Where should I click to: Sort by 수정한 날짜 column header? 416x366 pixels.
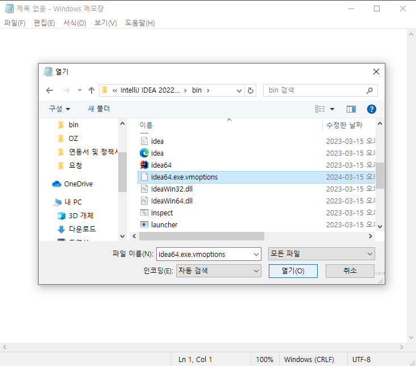click(344, 125)
